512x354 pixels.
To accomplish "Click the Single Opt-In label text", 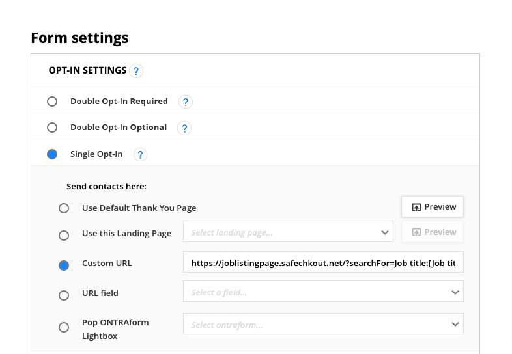I will (x=96, y=154).
